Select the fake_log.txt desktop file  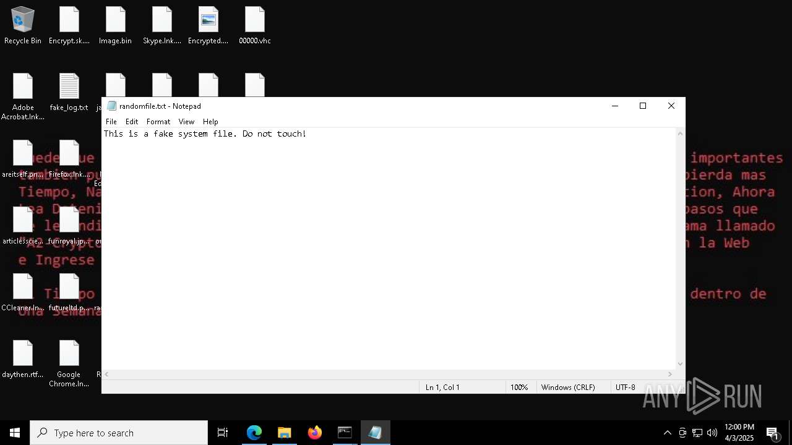click(x=69, y=93)
